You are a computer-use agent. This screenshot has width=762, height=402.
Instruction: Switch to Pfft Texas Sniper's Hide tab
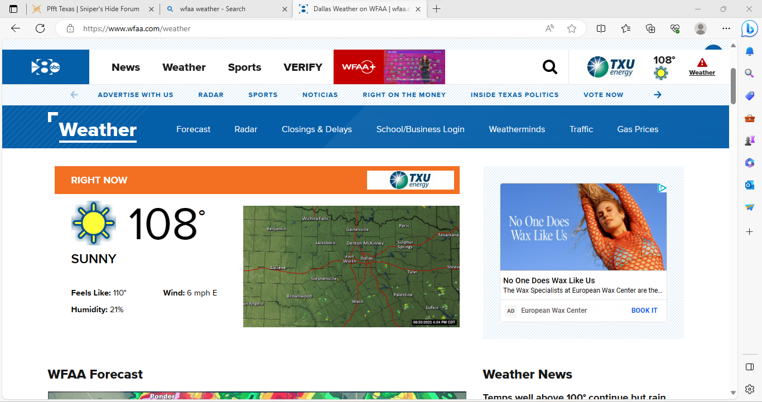[93, 9]
